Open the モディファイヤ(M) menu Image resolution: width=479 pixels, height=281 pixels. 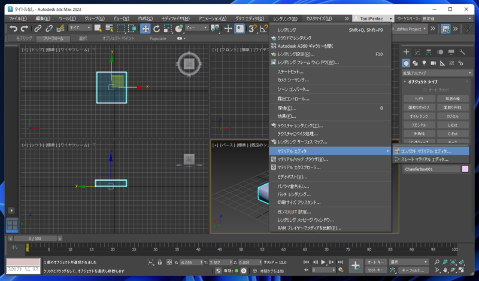click(175, 19)
